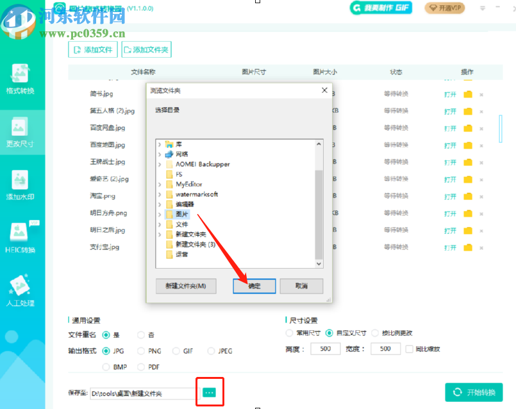The height and width of the screenshot is (409, 516).
Task: Confirm folder selection with 确定
Action: point(254,287)
